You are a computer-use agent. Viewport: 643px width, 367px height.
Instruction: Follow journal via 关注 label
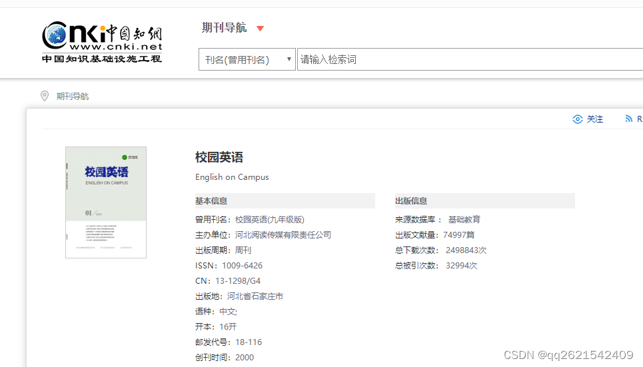click(x=595, y=119)
